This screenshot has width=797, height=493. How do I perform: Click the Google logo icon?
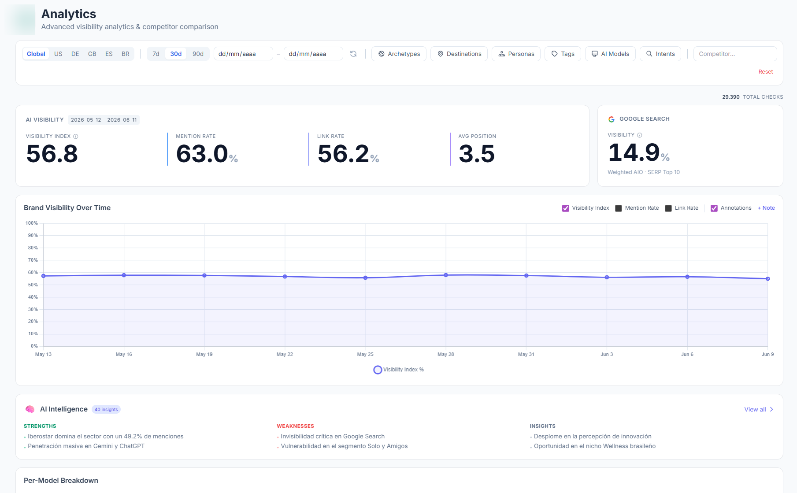coord(612,119)
